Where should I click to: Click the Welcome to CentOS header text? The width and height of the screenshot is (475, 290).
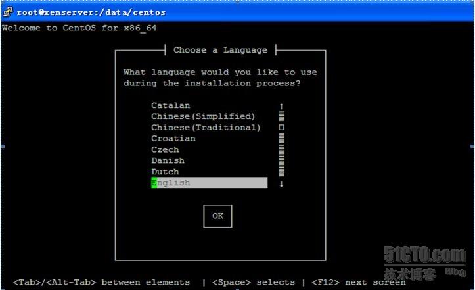[79, 28]
